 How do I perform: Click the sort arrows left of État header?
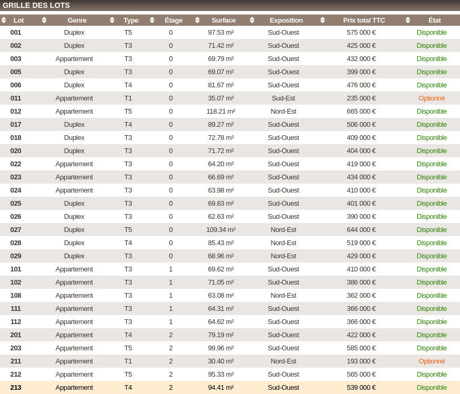click(x=408, y=20)
